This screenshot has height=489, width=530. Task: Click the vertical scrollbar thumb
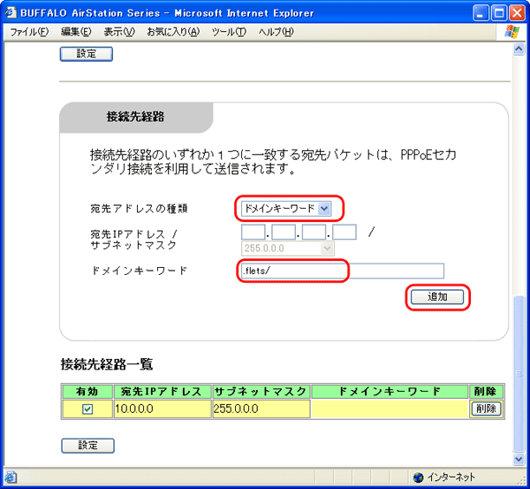pos(519,373)
